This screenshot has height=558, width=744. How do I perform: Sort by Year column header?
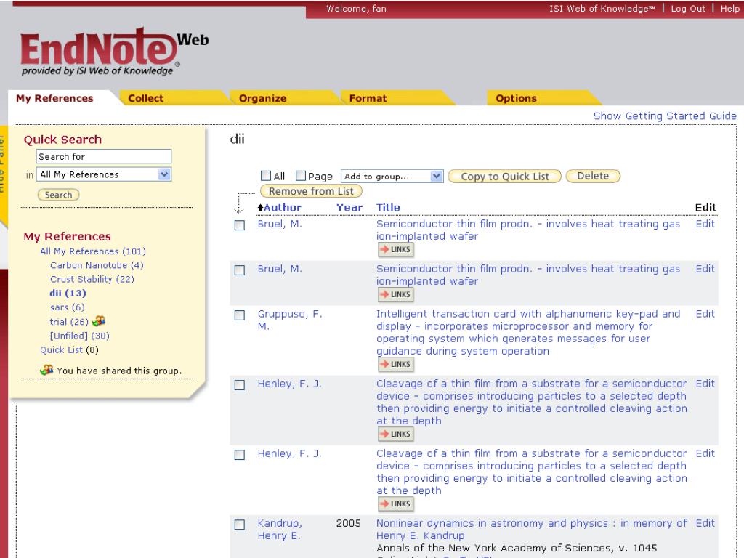click(x=349, y=207)
